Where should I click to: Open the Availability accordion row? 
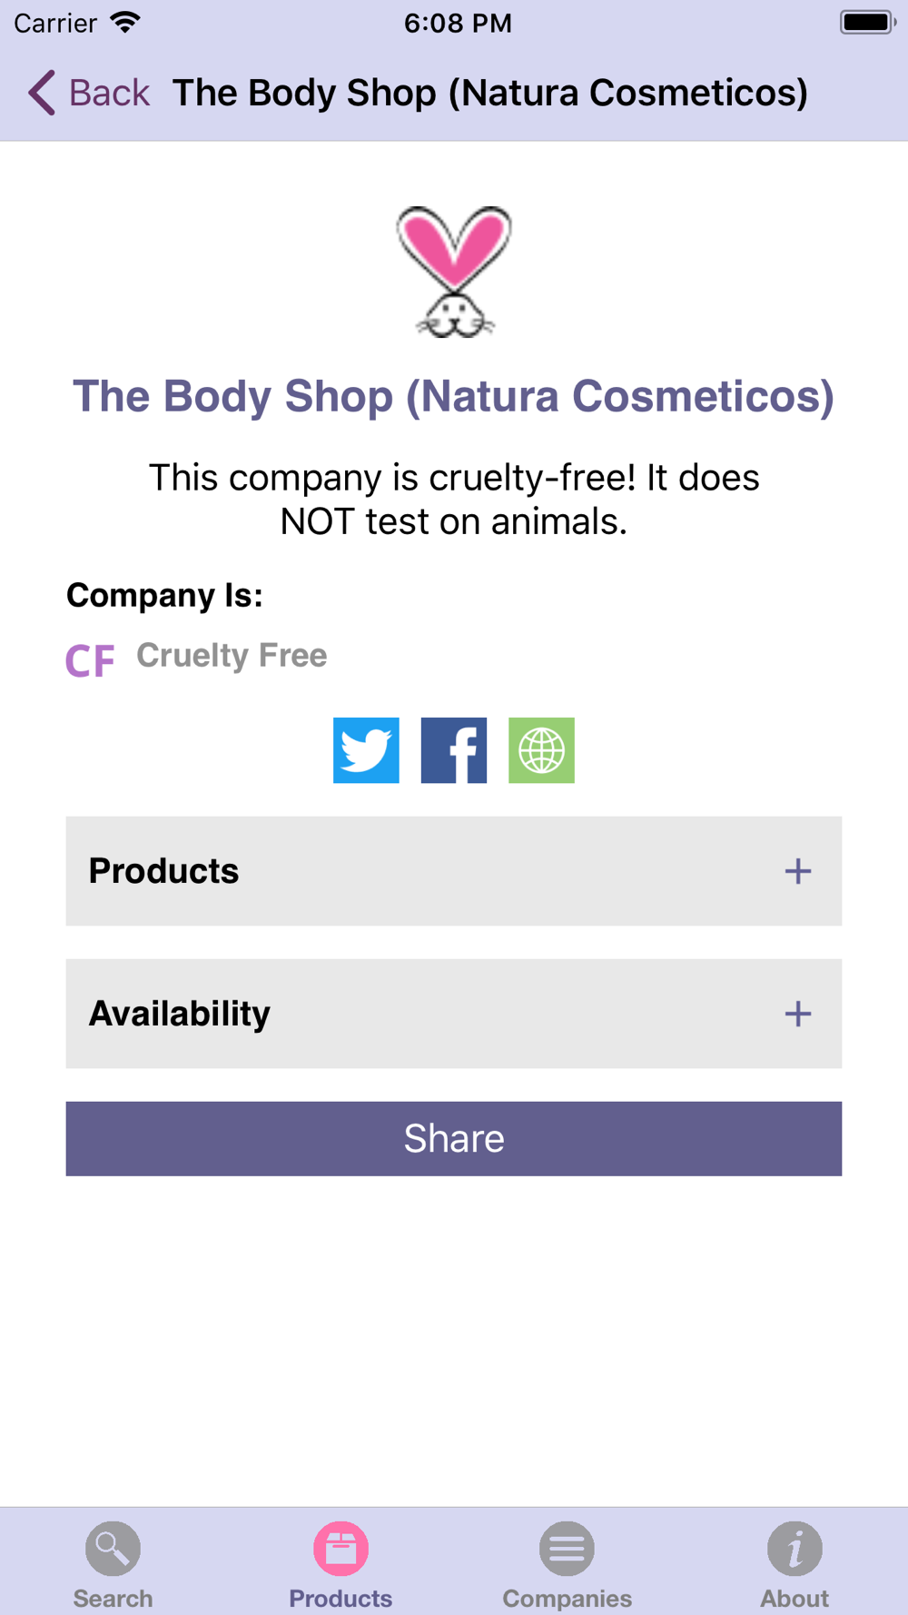click(x=454, y=1014)
